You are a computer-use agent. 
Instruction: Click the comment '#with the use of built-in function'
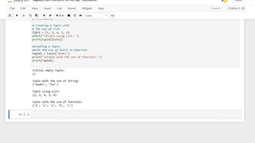(x=60, y=50)
